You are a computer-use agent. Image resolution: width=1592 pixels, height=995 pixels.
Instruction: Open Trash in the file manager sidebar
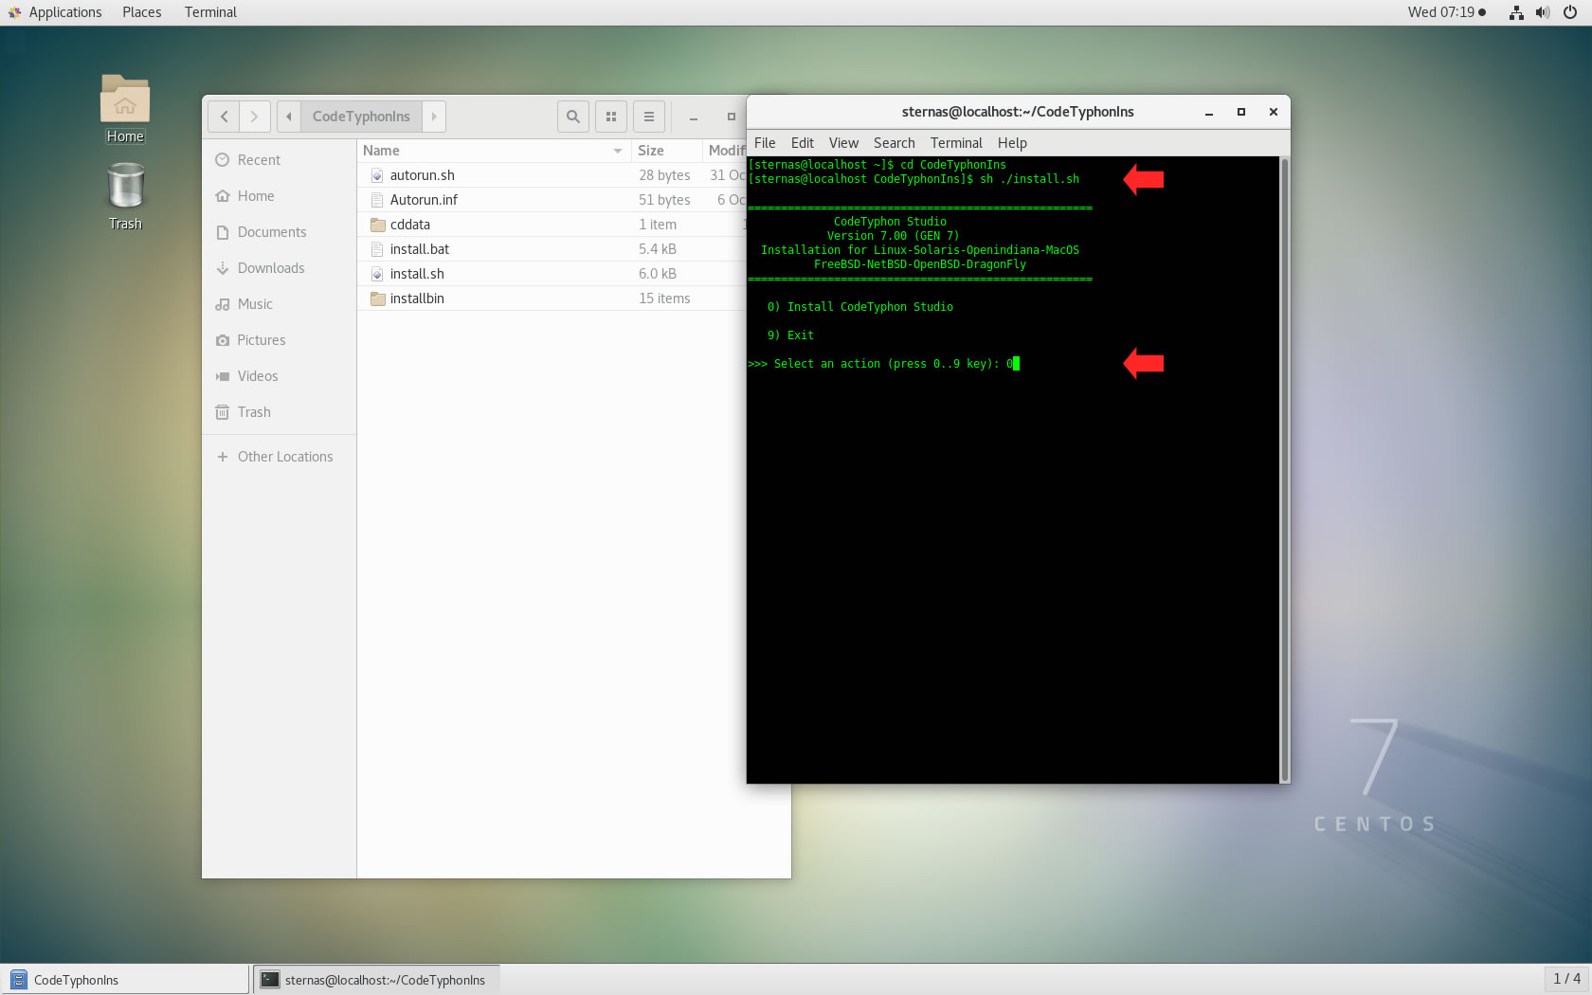pos(279,412)
